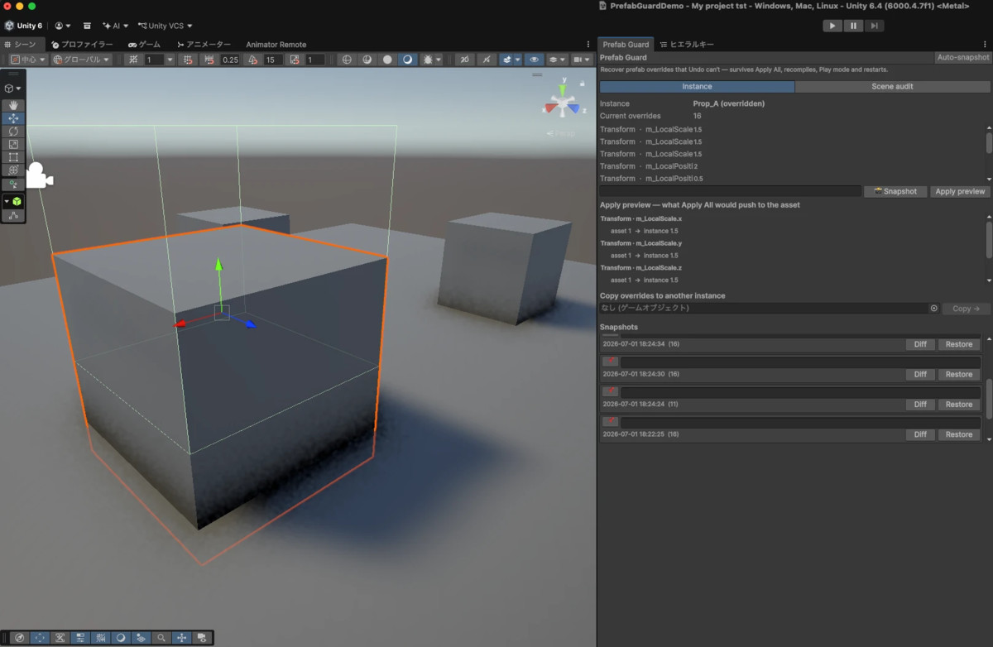Click the rotation snap angle icon
The height and width of the screenshot is (647, 993).
[x=253, y=60]
